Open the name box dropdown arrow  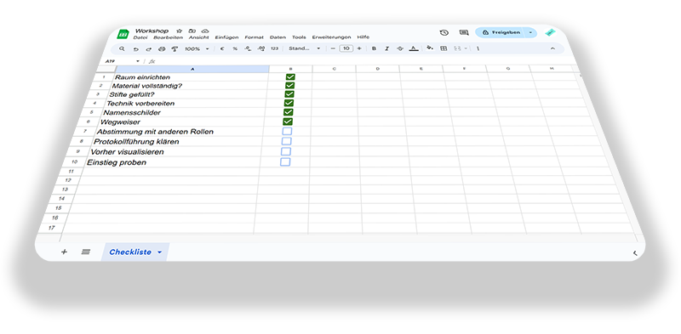pos(138,61)
